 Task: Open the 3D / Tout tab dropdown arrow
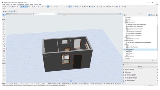(x=55, y=14)
